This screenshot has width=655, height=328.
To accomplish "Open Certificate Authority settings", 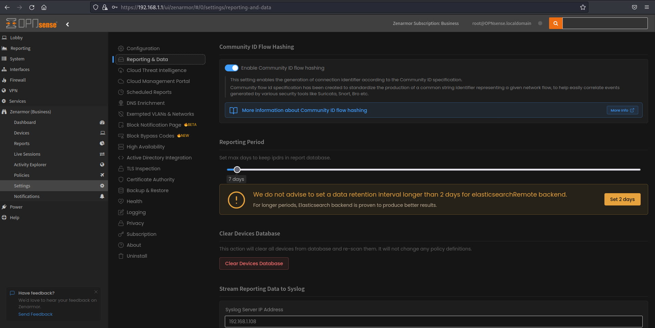I will [x=150, y=180].
